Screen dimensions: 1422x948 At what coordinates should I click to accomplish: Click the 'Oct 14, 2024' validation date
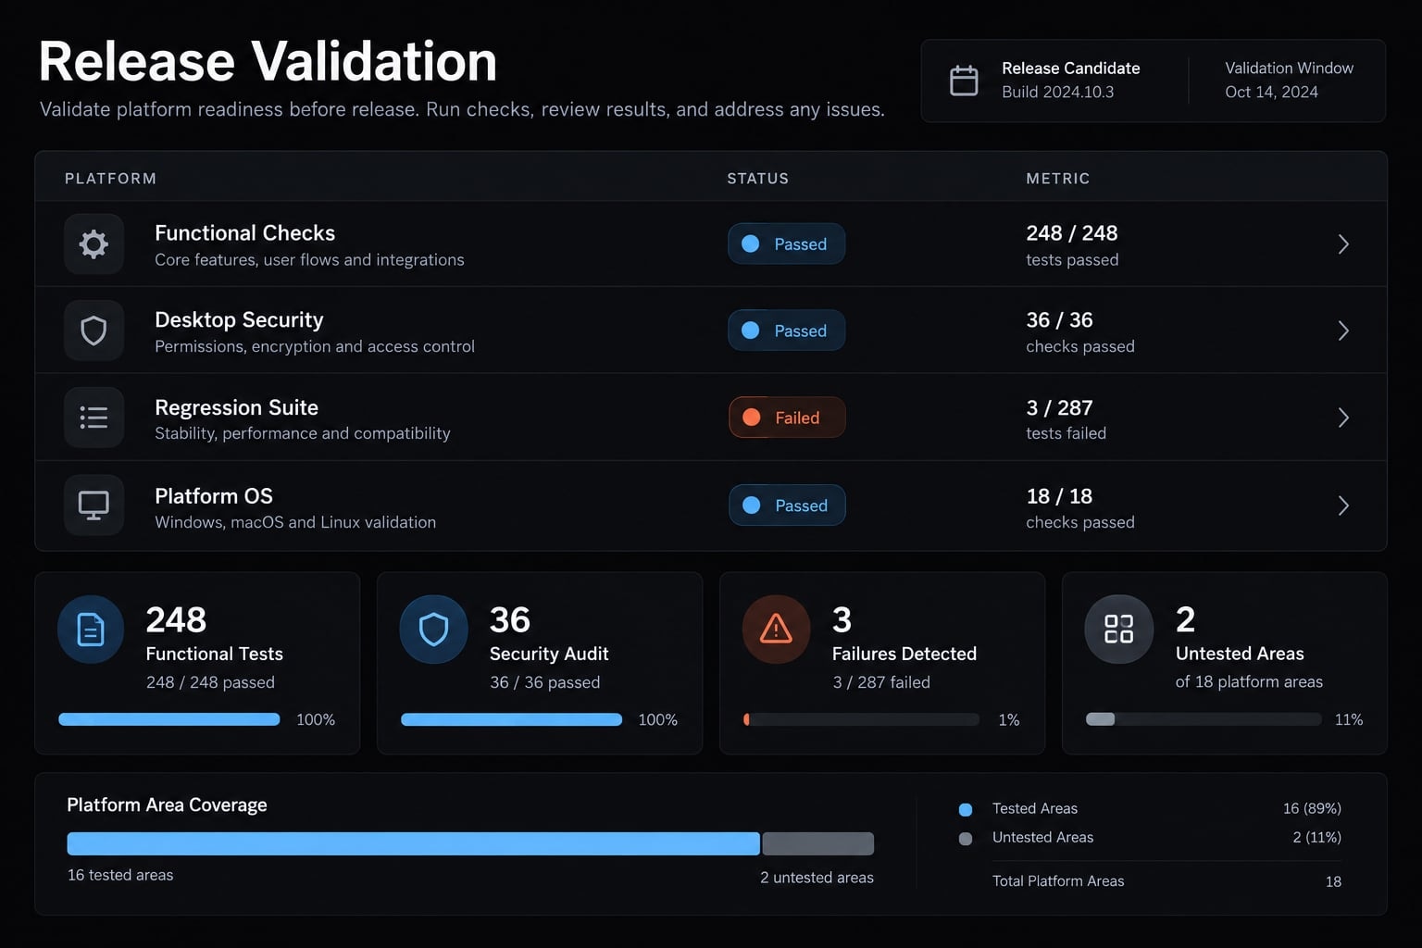coord(1271,92)
